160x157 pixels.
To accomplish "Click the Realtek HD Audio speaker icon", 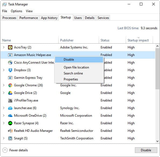I will tap(10, 131).
